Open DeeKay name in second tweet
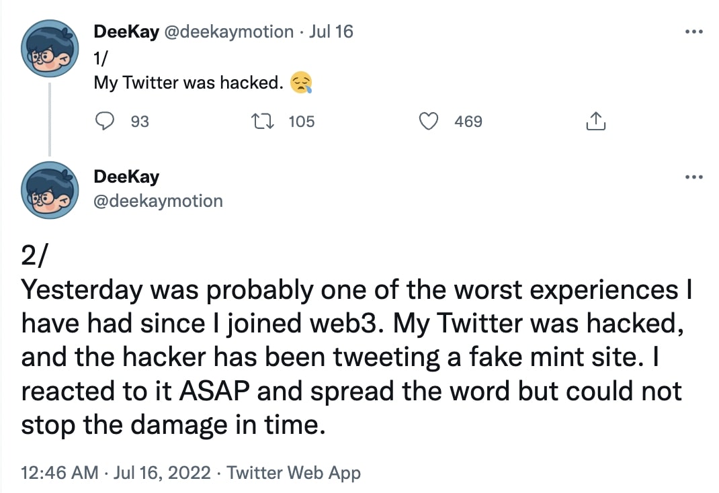The height and width of the screenshot is (493, 719). (x=126, y=177)
